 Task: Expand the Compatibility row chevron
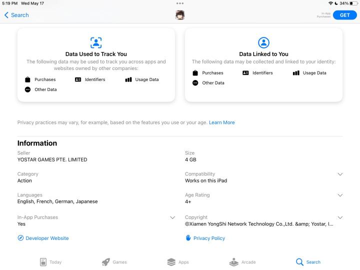tap(340, 174)
